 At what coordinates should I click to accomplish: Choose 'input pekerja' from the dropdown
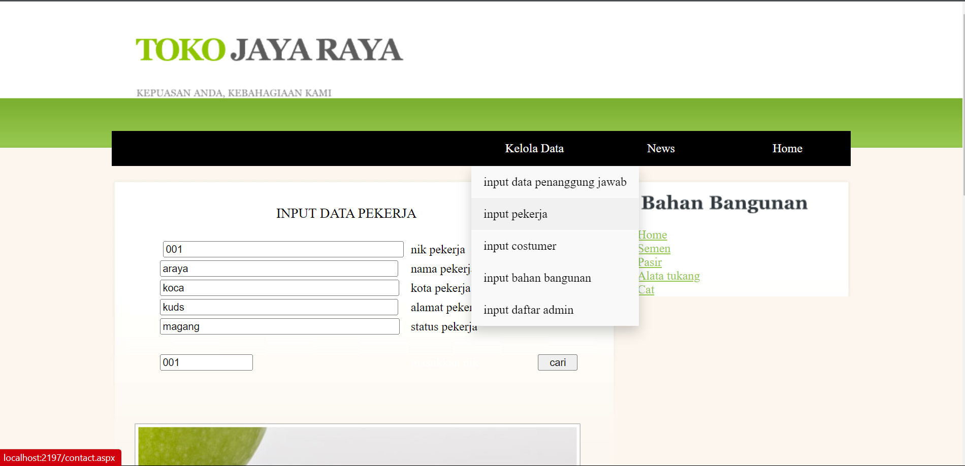click(x=516, y=214)
